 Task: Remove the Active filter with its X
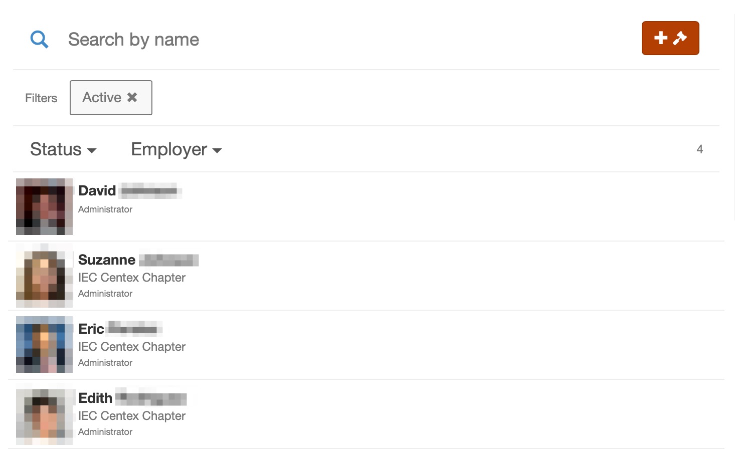coord(132,97)
